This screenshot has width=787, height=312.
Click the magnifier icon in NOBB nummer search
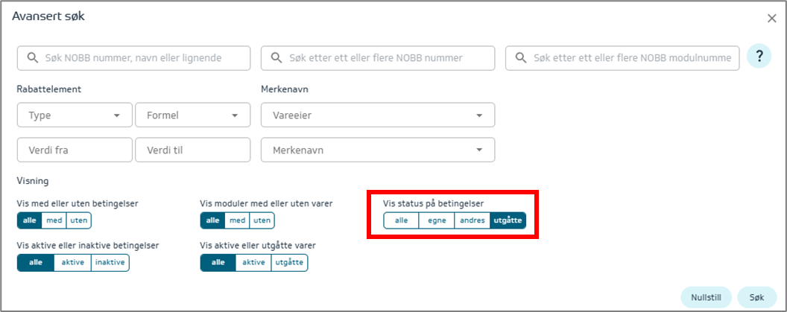click(276, 58)
